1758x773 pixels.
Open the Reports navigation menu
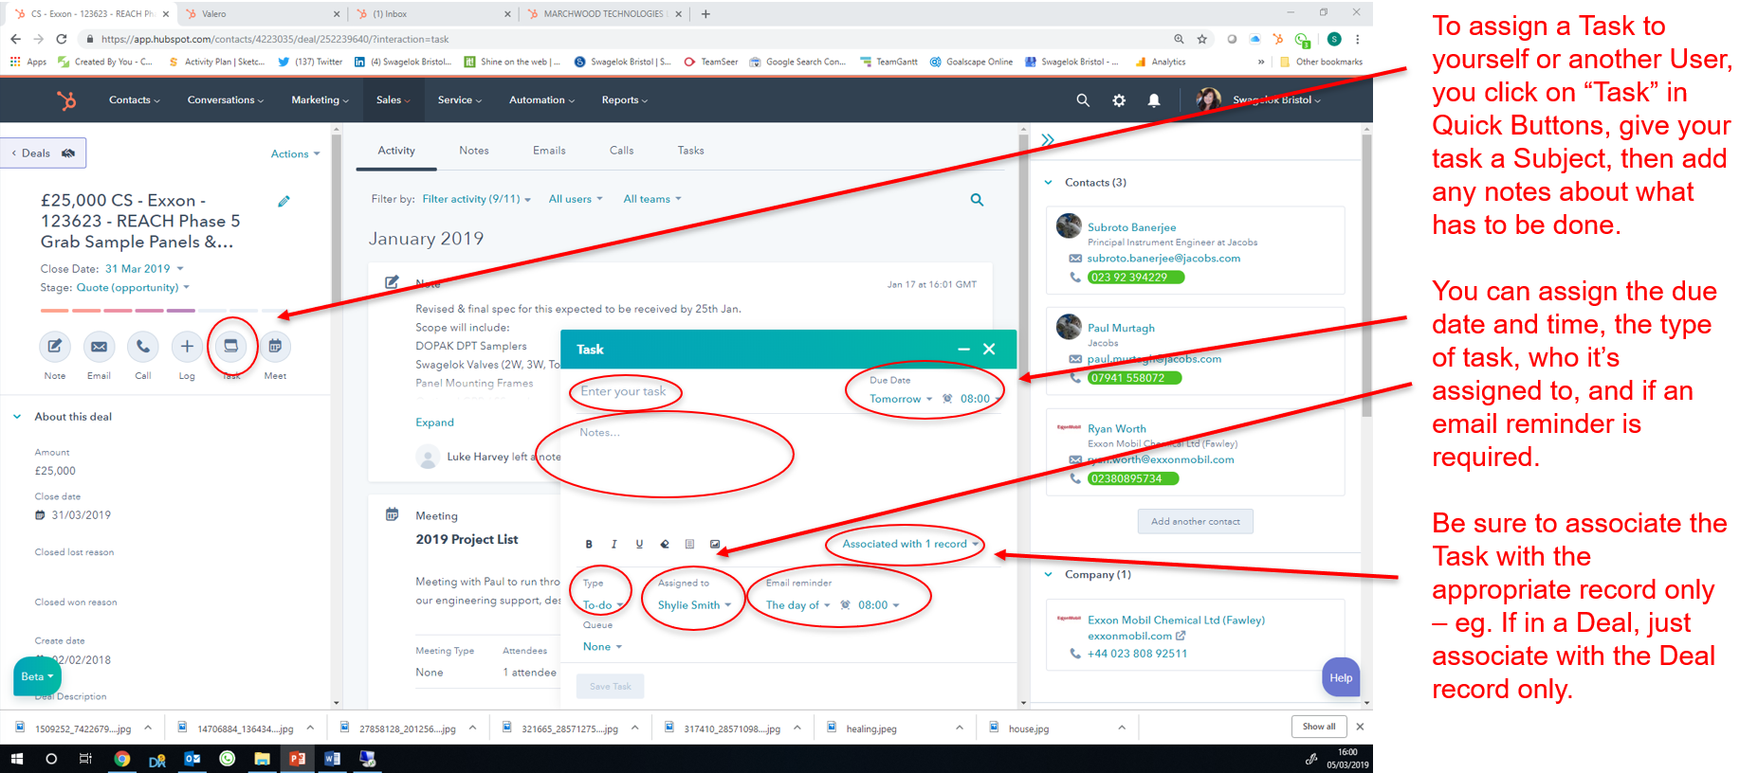pos(624,100)
